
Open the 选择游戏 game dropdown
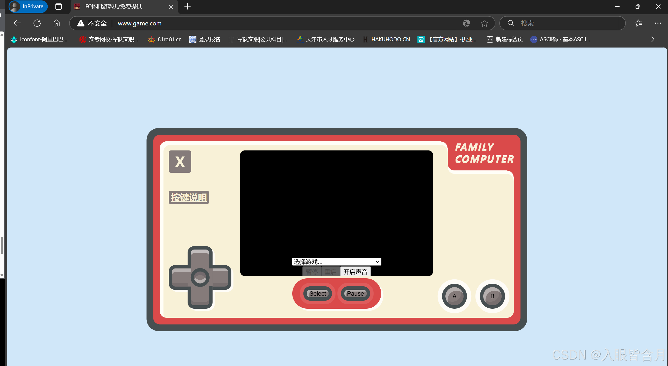click(336, 261)
